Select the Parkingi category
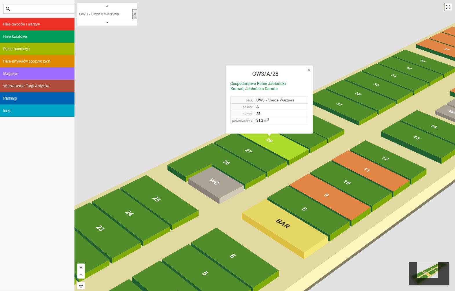 (x=37, y=98)
